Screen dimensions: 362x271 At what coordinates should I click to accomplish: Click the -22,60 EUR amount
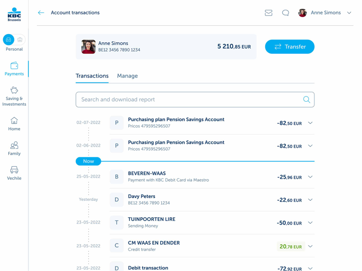(290, 200)
